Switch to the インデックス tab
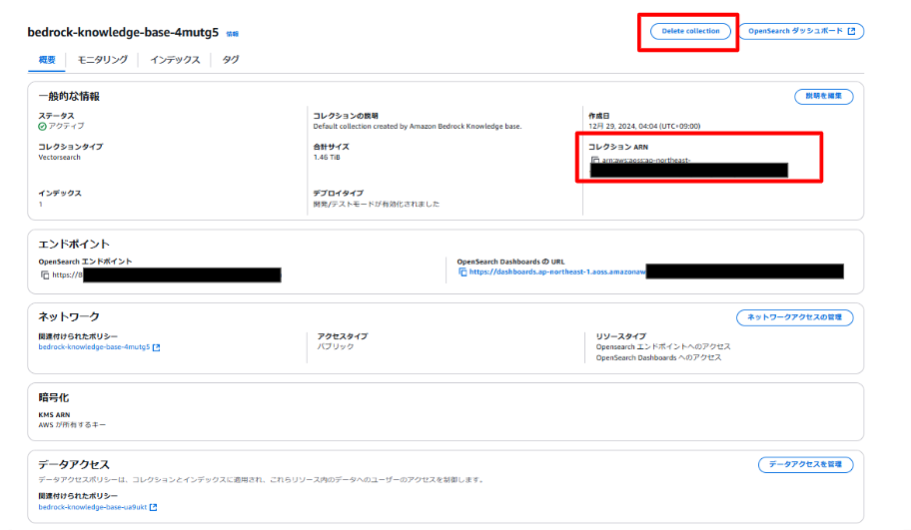The height and width of the screenshot is (530, 911). click(175, 60)
